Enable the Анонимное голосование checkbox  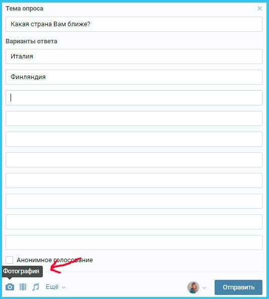tap(10, 260)
